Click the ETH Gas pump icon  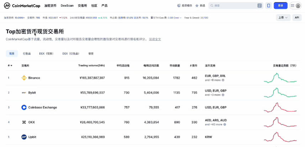tap(152, 18)
